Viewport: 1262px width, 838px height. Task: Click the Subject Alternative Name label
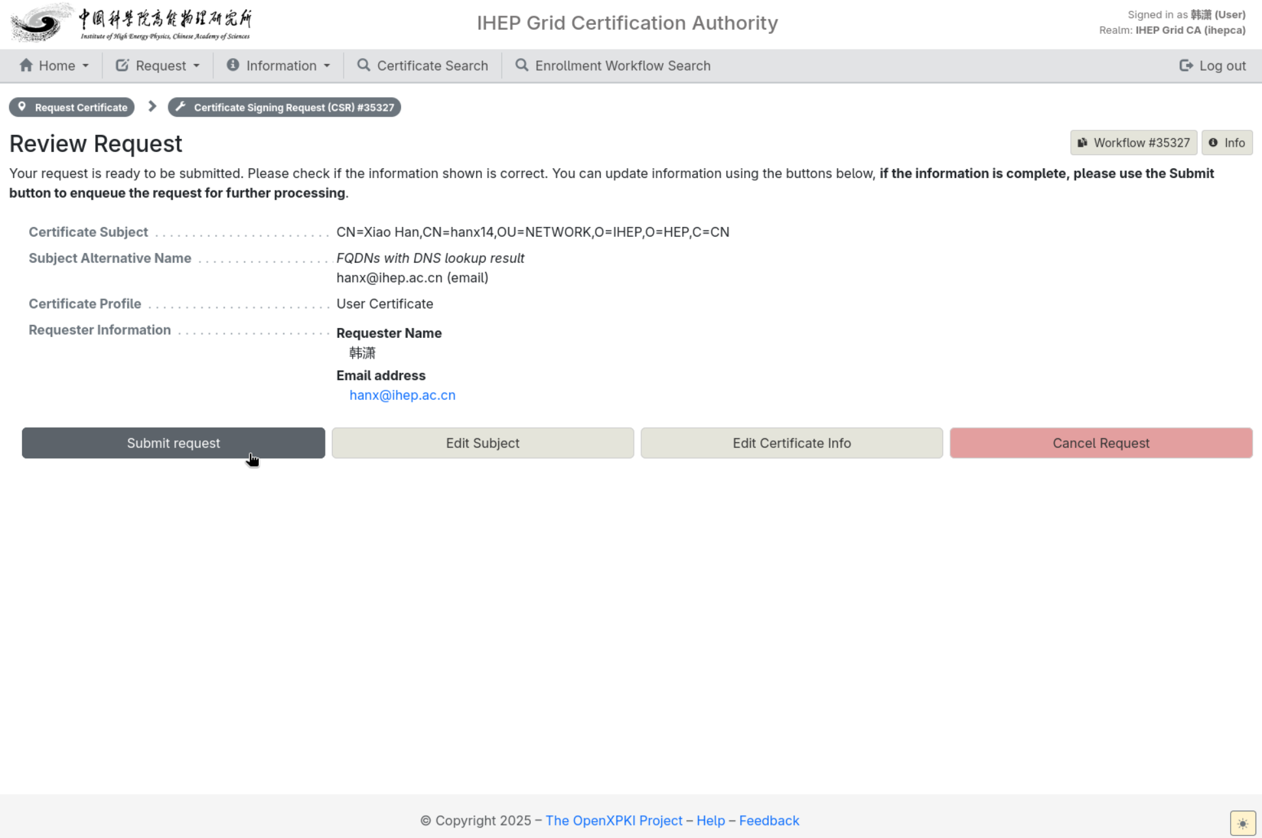(x=110, y=258)
